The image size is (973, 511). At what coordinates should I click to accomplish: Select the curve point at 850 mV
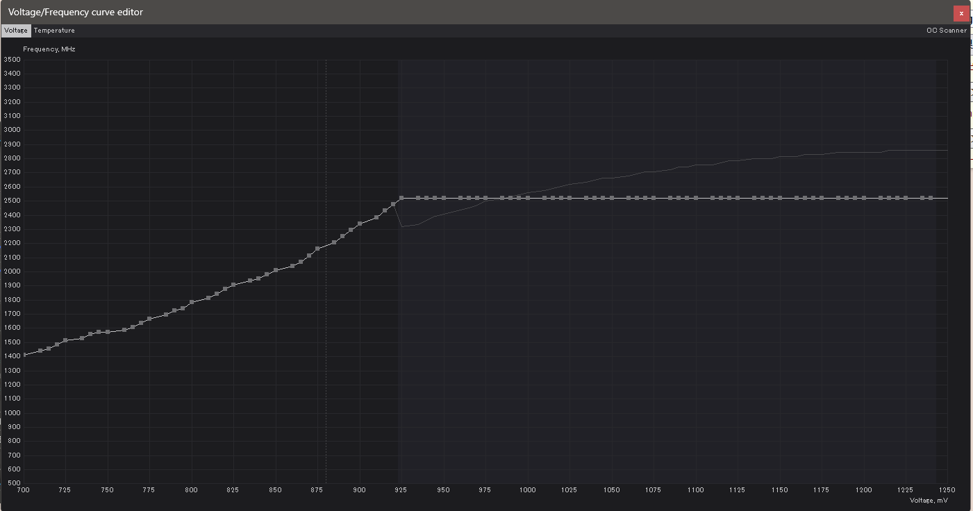pyautogui.click(x=276, y=269)
